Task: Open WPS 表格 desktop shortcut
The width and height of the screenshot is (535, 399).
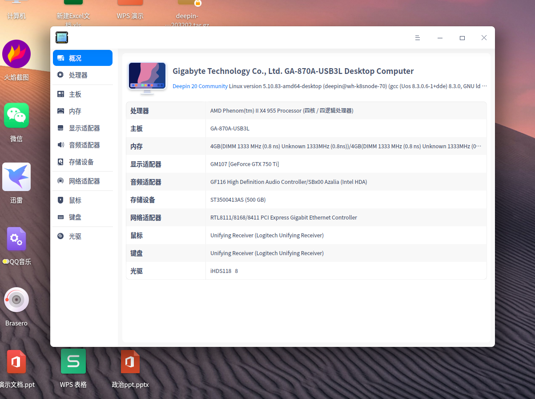Action: [x=73, y=362]
